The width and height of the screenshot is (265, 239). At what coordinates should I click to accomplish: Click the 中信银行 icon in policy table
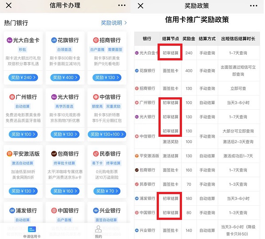137,136
